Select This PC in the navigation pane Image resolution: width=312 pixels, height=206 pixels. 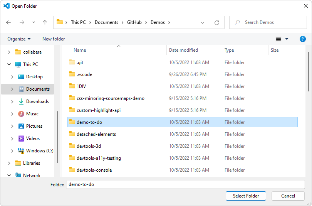pos(30,64)
